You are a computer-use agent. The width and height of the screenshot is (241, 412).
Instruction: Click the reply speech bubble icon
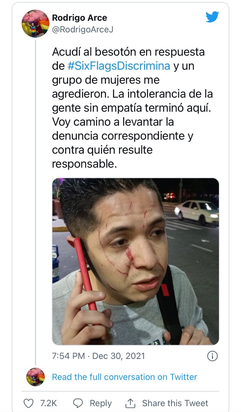78,403
